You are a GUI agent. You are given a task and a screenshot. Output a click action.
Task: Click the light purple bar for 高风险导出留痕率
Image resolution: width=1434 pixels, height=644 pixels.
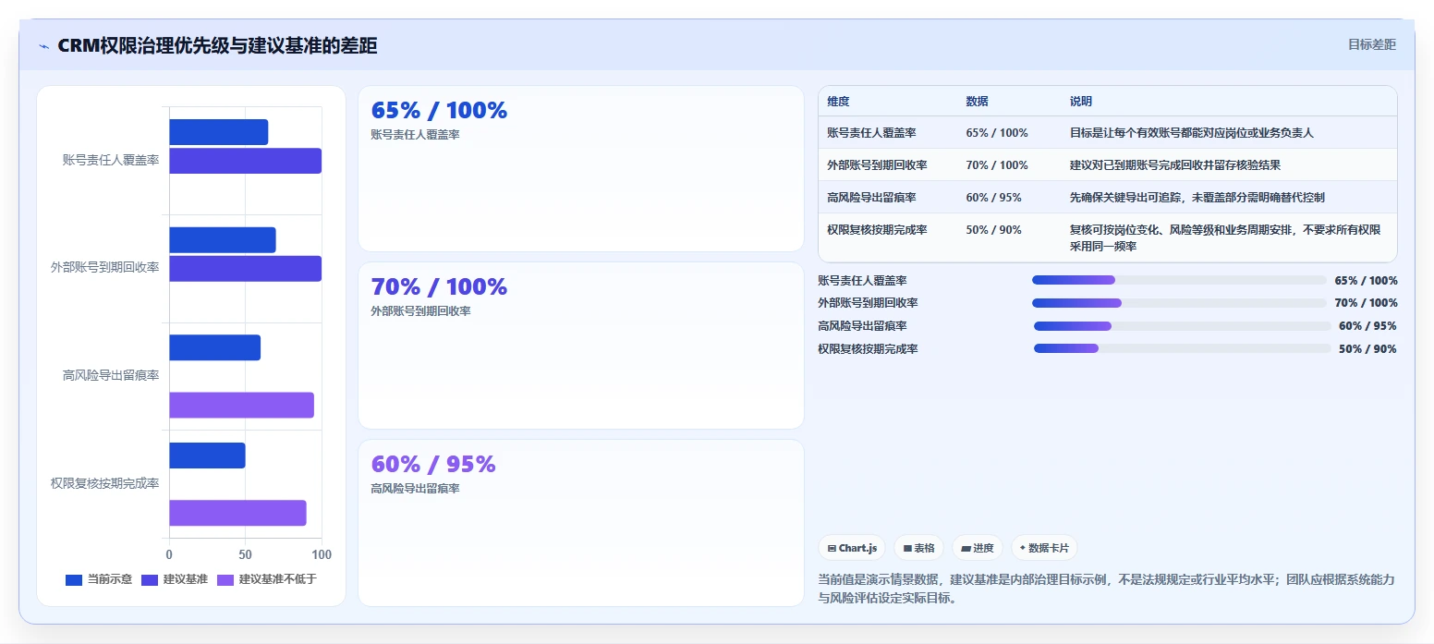click(x=241, y=405)
